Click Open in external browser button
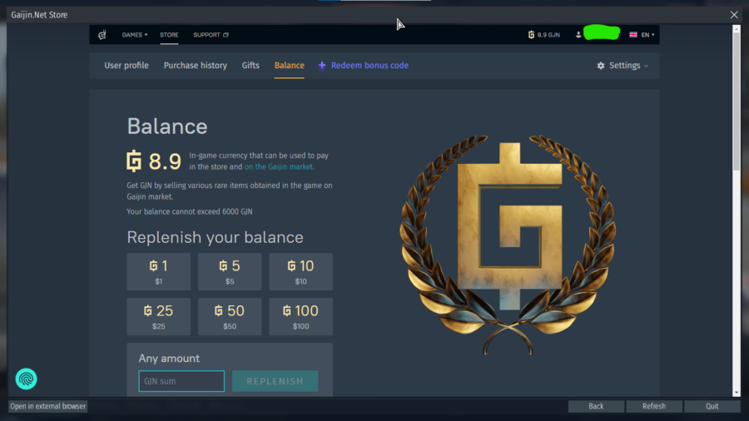The image size is (749, 421). (47, 406)
